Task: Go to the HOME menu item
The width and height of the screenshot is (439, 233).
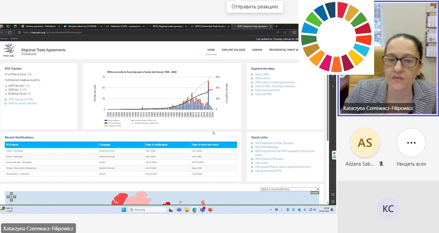Action: point(211,50)
